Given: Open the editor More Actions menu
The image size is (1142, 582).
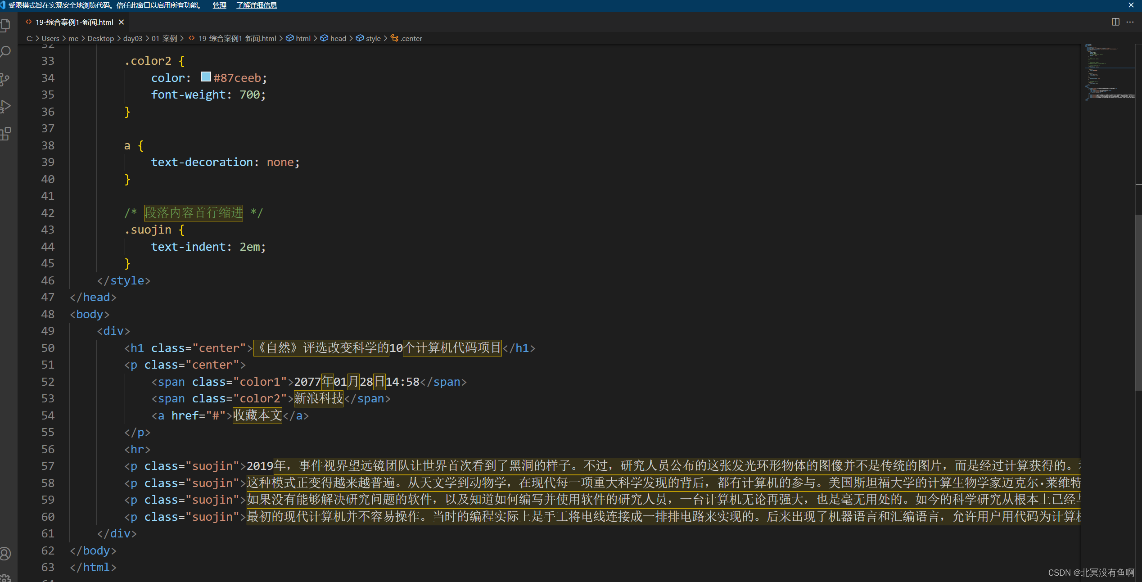Looking at the screenshot, I should tap(1130, 22).
